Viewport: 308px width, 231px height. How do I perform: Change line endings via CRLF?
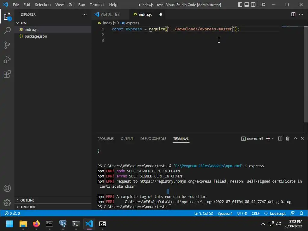click(x=255, y=213)
